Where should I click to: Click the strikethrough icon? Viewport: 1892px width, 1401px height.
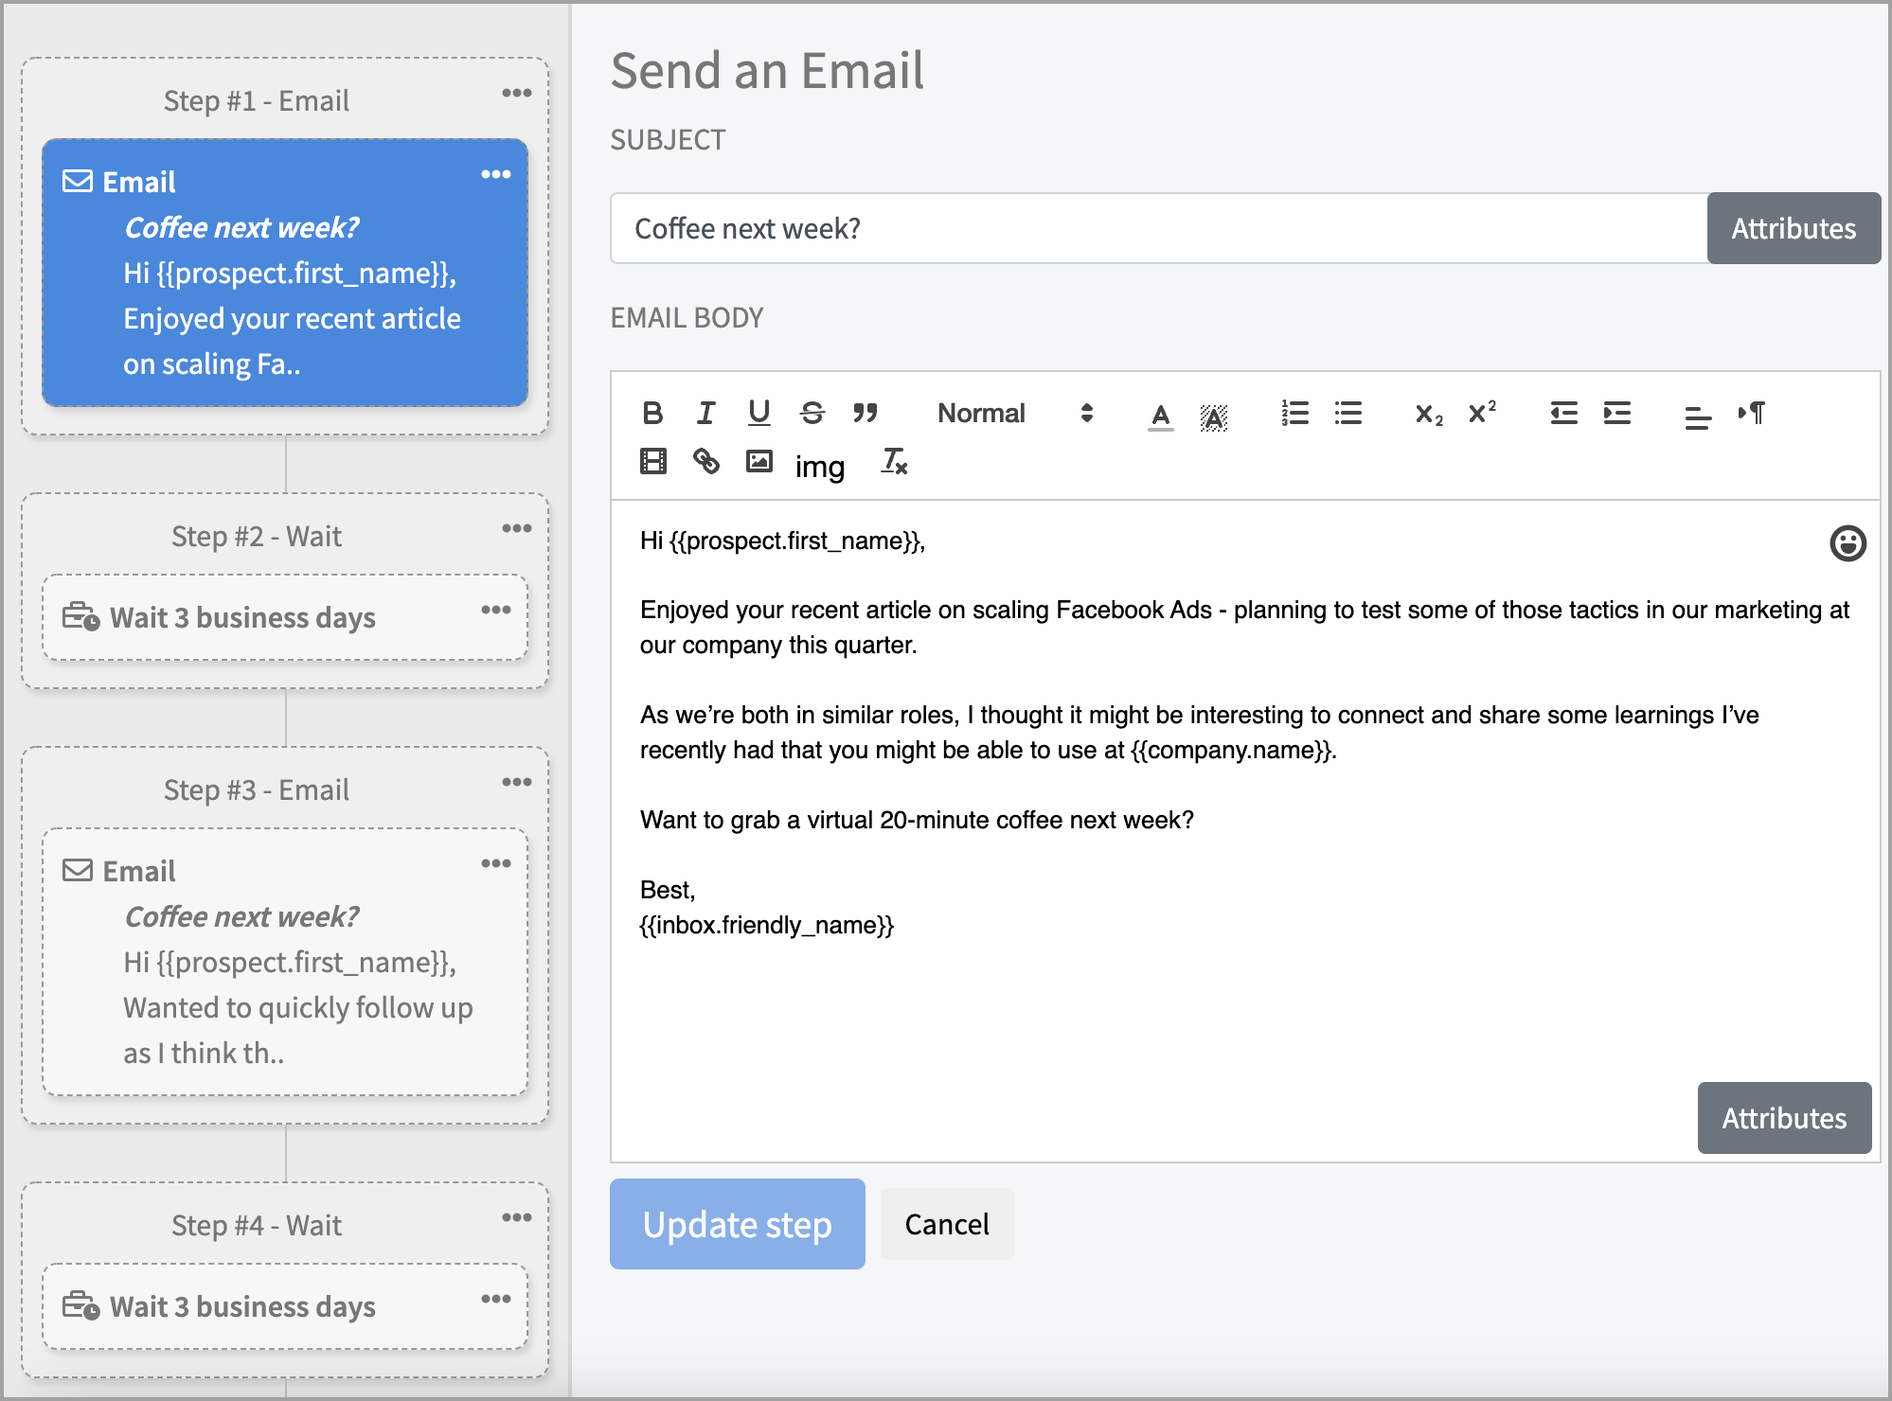point(812,414)
